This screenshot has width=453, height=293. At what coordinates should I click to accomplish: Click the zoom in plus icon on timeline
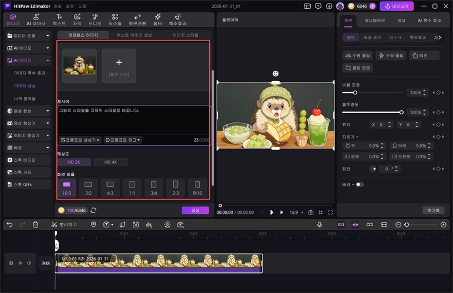click(444, 224)
